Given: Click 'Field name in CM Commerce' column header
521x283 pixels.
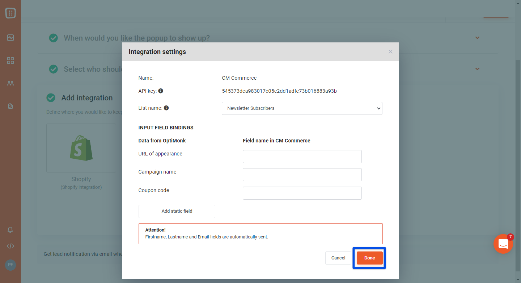Looking at the screenshot, I should (x=276, y=141).
